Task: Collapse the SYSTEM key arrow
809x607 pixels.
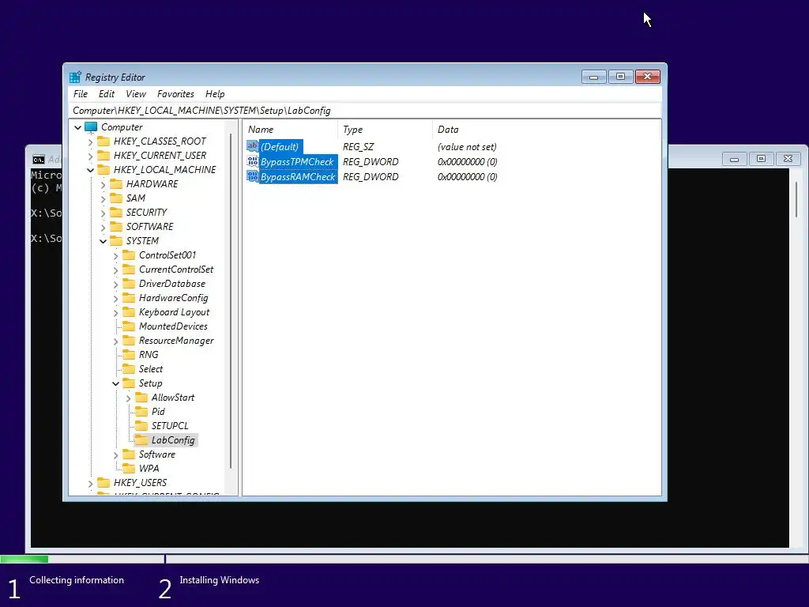Action: click(103, 241)
